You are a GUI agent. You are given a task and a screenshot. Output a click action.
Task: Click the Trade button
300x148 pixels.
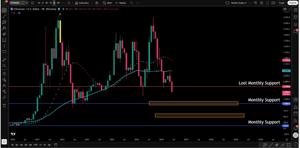pyautogui.click(x=282, y=3)
